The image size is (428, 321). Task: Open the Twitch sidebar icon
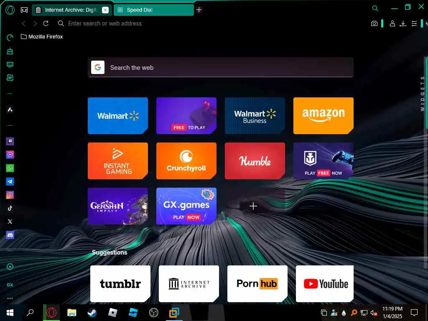tap(10, 141)
